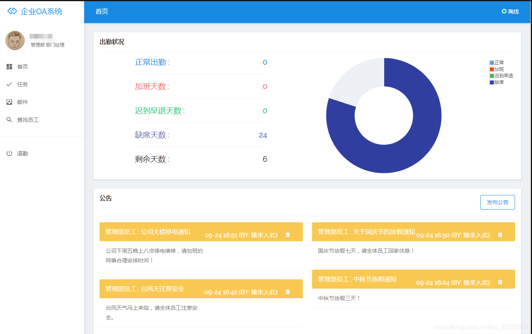Click the 发布公告 button
This screenshot has width=532, height=334.
point(497,202)
